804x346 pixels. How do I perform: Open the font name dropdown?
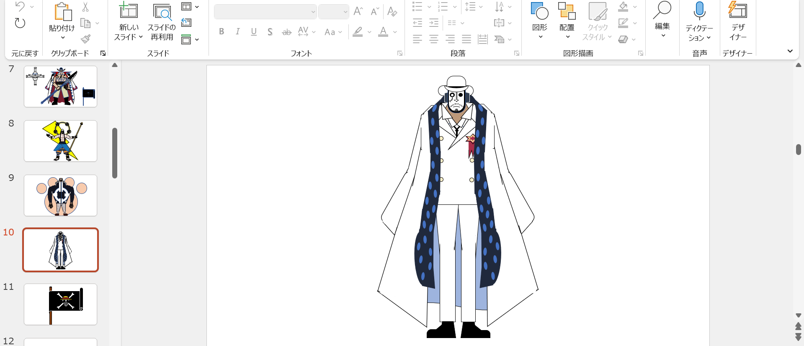click(313, 12)
